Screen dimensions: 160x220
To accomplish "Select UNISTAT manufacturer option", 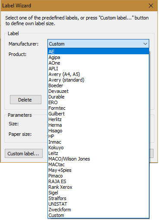I will pos(98,204).
